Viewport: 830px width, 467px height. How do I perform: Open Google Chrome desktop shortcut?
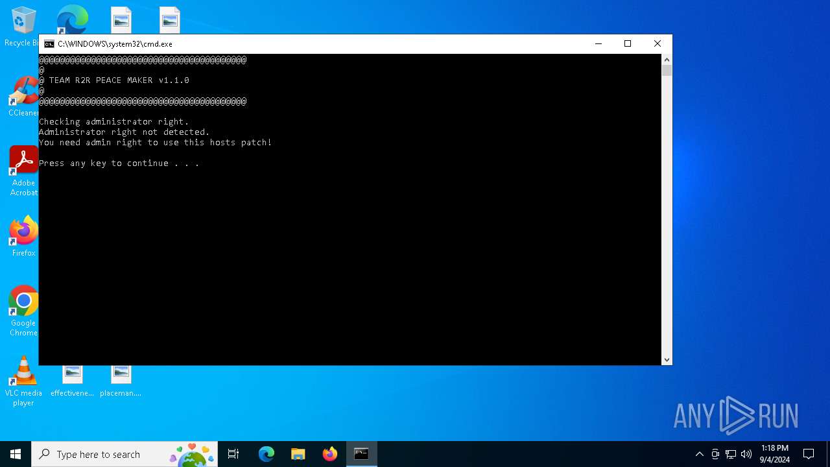click(x=23, y=311)
